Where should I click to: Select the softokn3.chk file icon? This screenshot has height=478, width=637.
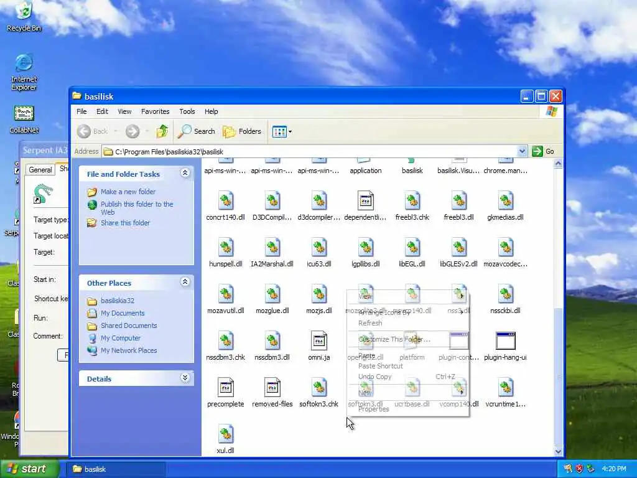319,388
